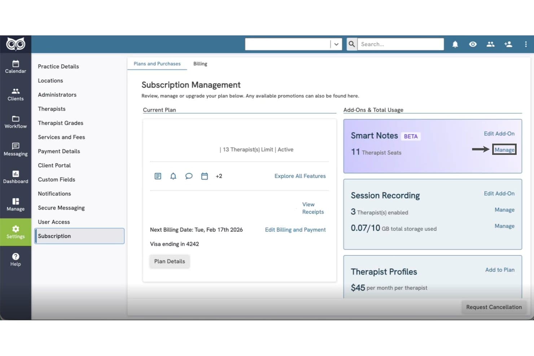Select the Plans and Purchases tab

(x=157, y=64)
